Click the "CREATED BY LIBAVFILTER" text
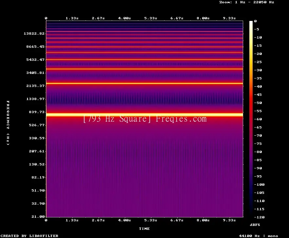289x238 pixels. [29, 236]
